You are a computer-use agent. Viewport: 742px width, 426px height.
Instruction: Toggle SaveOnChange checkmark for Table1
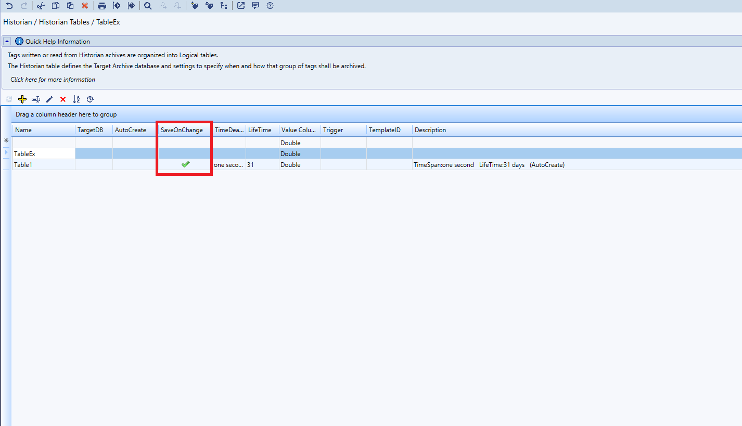(185, 164)
